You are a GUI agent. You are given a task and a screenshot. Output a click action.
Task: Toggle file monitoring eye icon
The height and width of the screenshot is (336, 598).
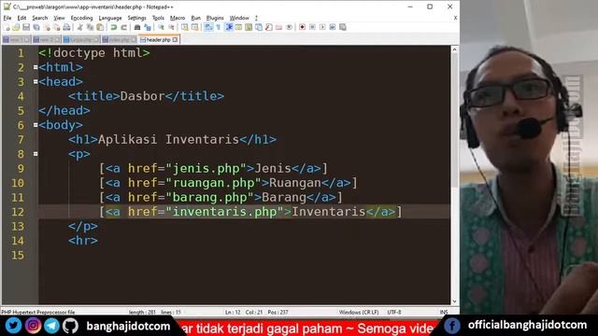(289, 27)
